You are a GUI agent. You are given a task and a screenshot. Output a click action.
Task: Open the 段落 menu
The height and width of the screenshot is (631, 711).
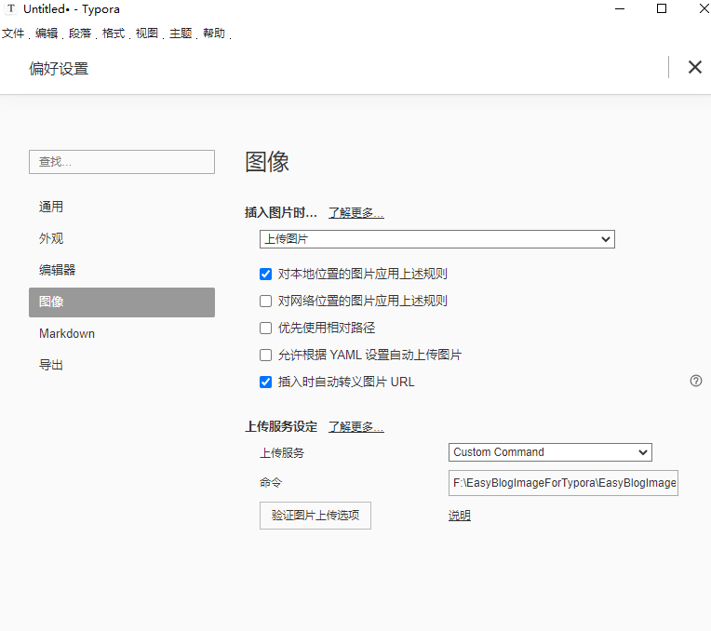(x=80, y=34)
